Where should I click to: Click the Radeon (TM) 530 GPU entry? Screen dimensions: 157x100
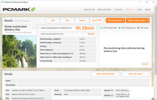[24, 94]
